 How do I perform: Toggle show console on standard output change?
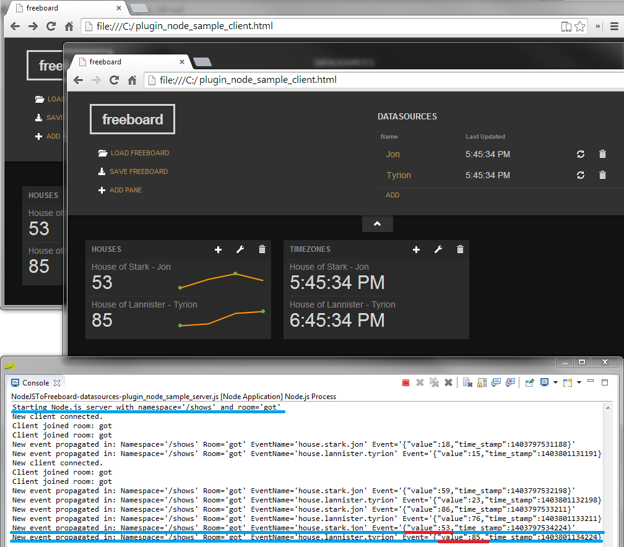[496, 382]
